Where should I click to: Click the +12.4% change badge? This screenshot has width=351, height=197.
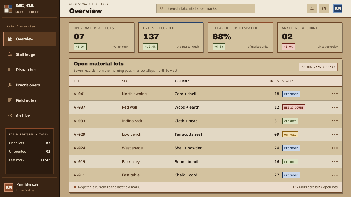(150, 47)
